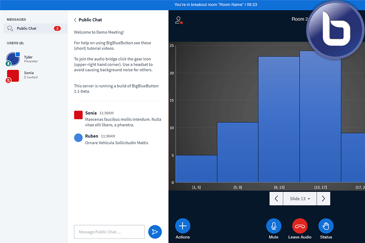Click Ruben's message text 'Ornare Vehicula'
The height and width of the screenshot is (243, 365).
tap(117, 143)
